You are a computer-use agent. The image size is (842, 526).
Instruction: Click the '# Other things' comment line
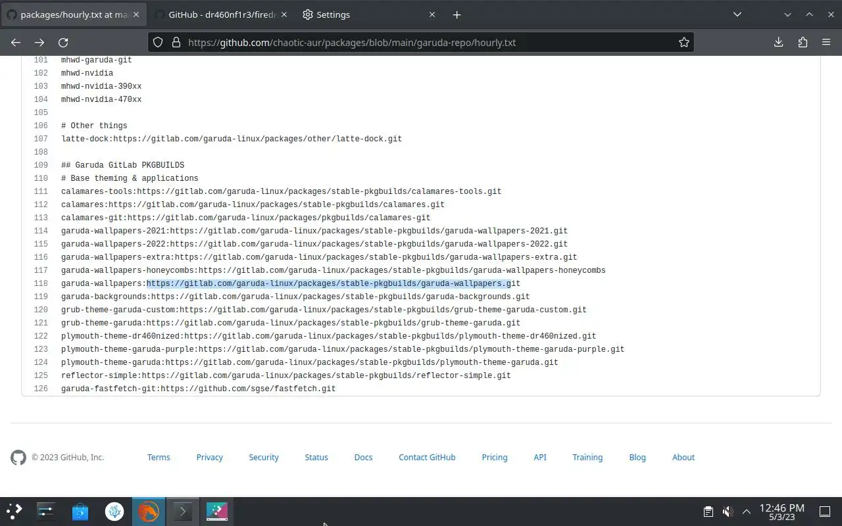(94, 126)
